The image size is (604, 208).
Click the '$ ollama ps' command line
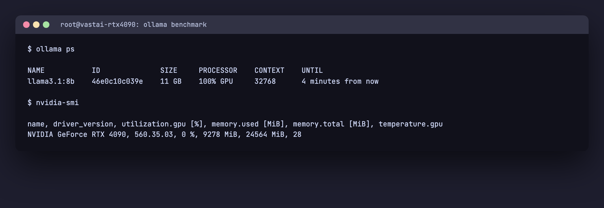pyautogui.click(x=51, y=49)
